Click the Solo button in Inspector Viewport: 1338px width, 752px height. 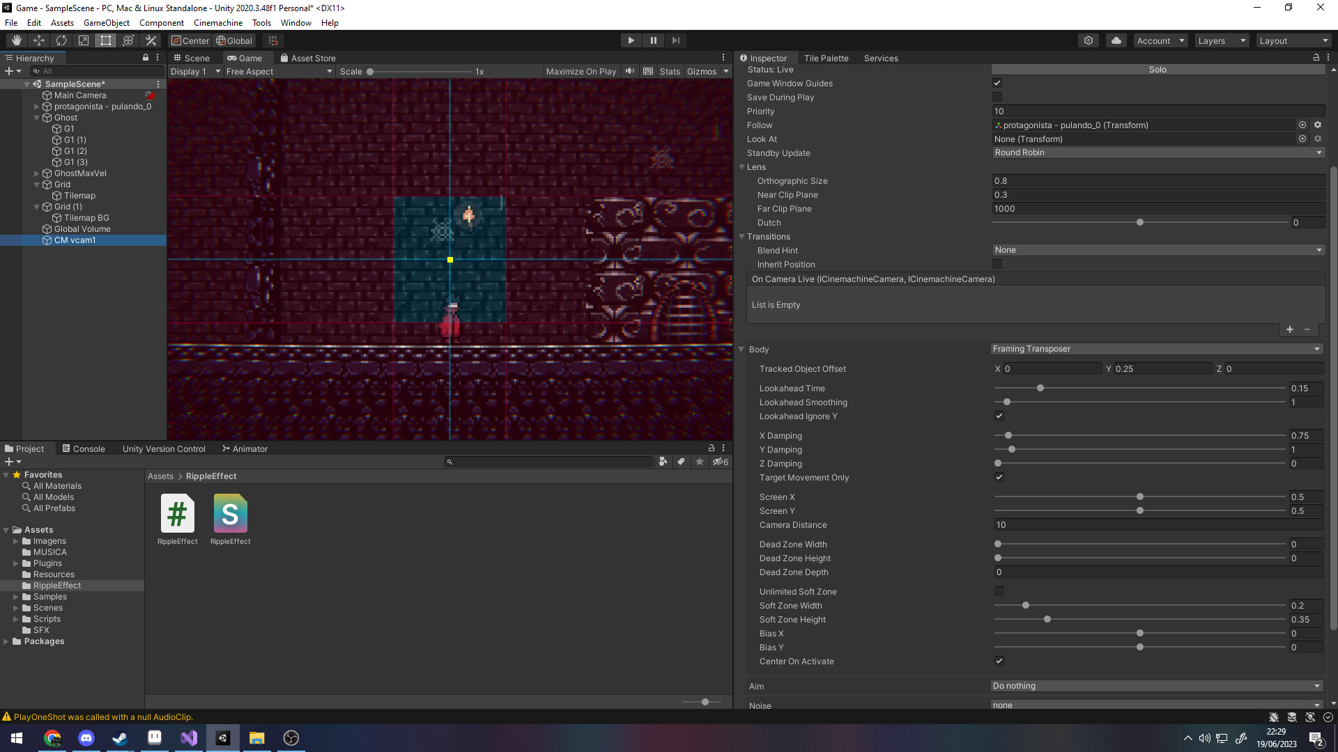point(1157,69)
